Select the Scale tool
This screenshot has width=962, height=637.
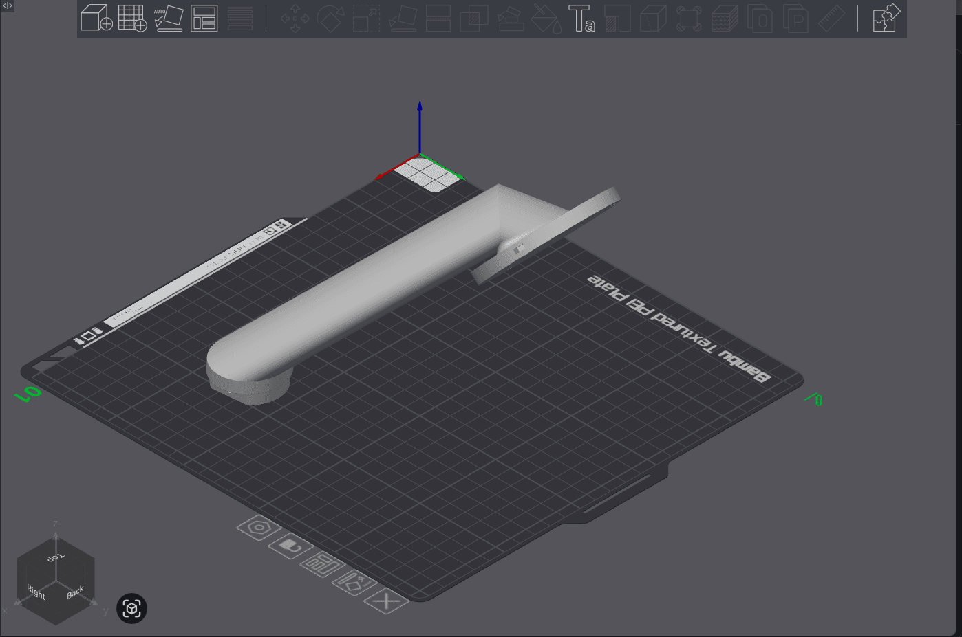pos(365,19)
